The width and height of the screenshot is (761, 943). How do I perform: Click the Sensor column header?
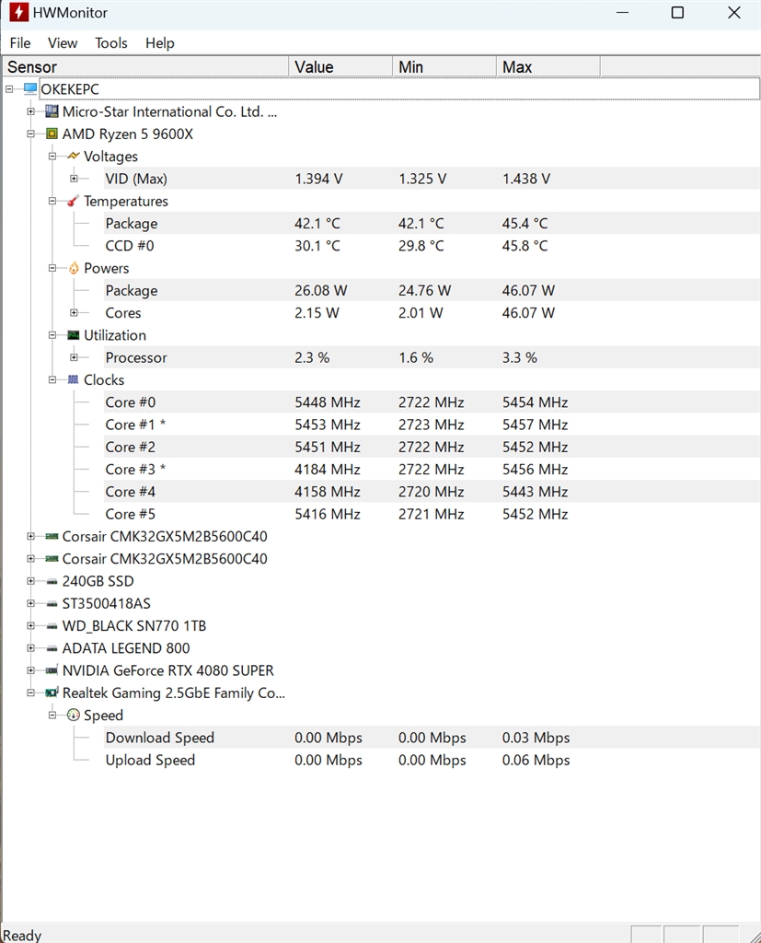tap(146, 66)
